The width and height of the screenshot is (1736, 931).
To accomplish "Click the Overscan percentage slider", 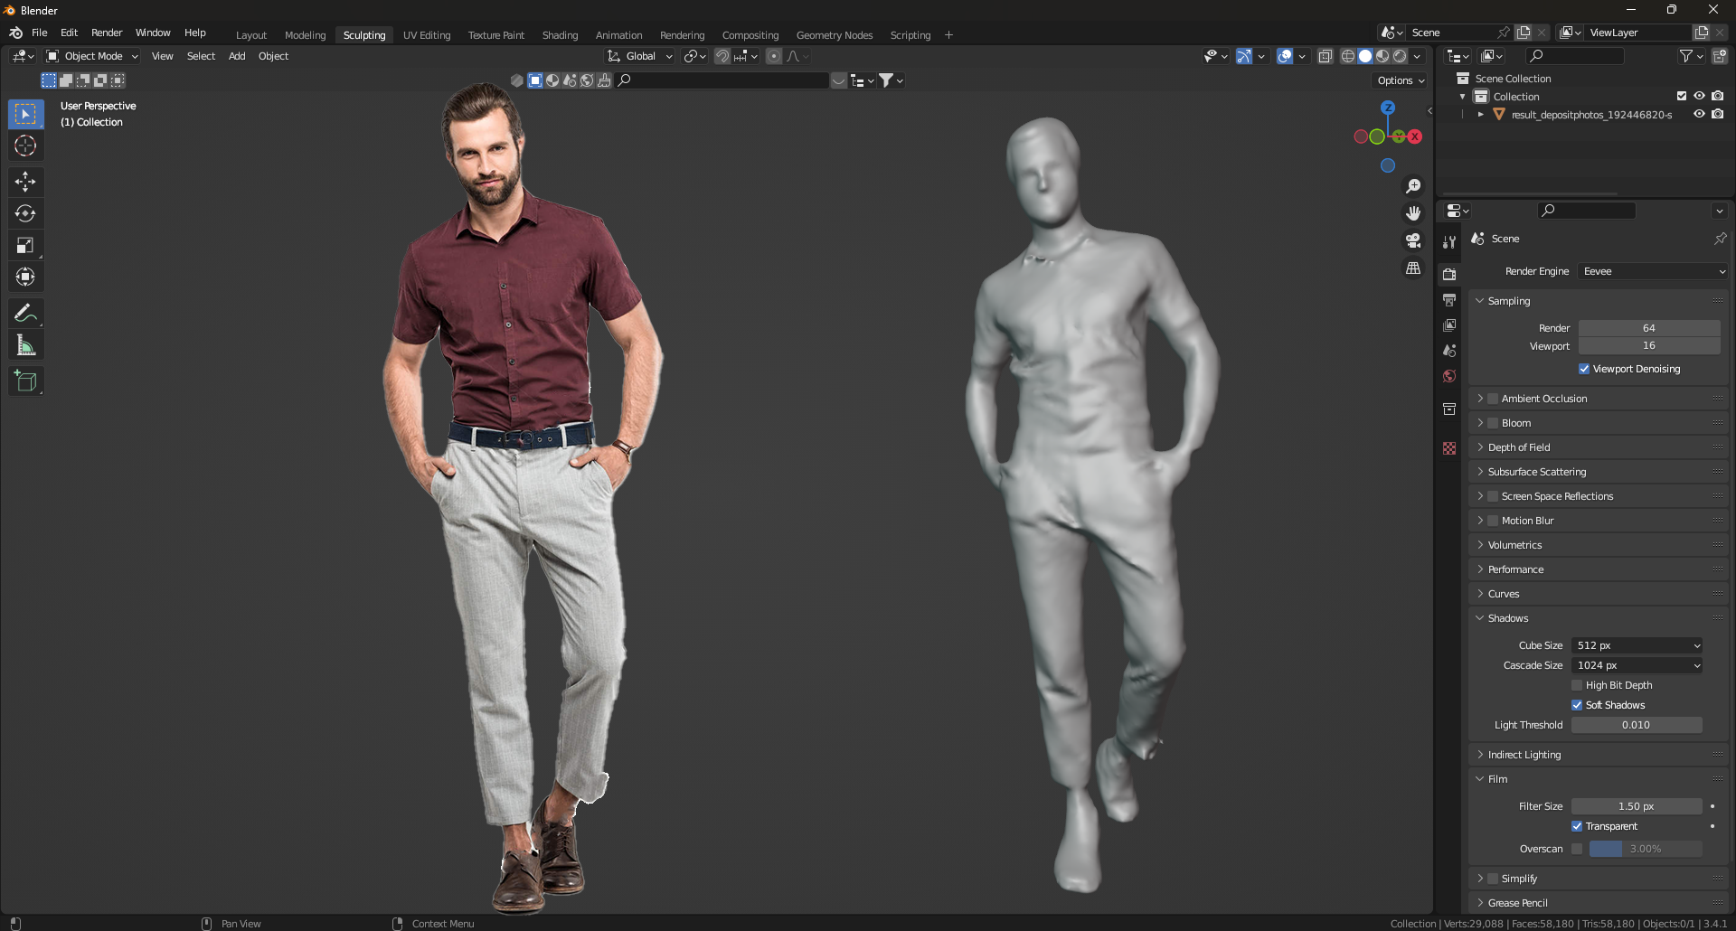I will (x=1646, y=848).
